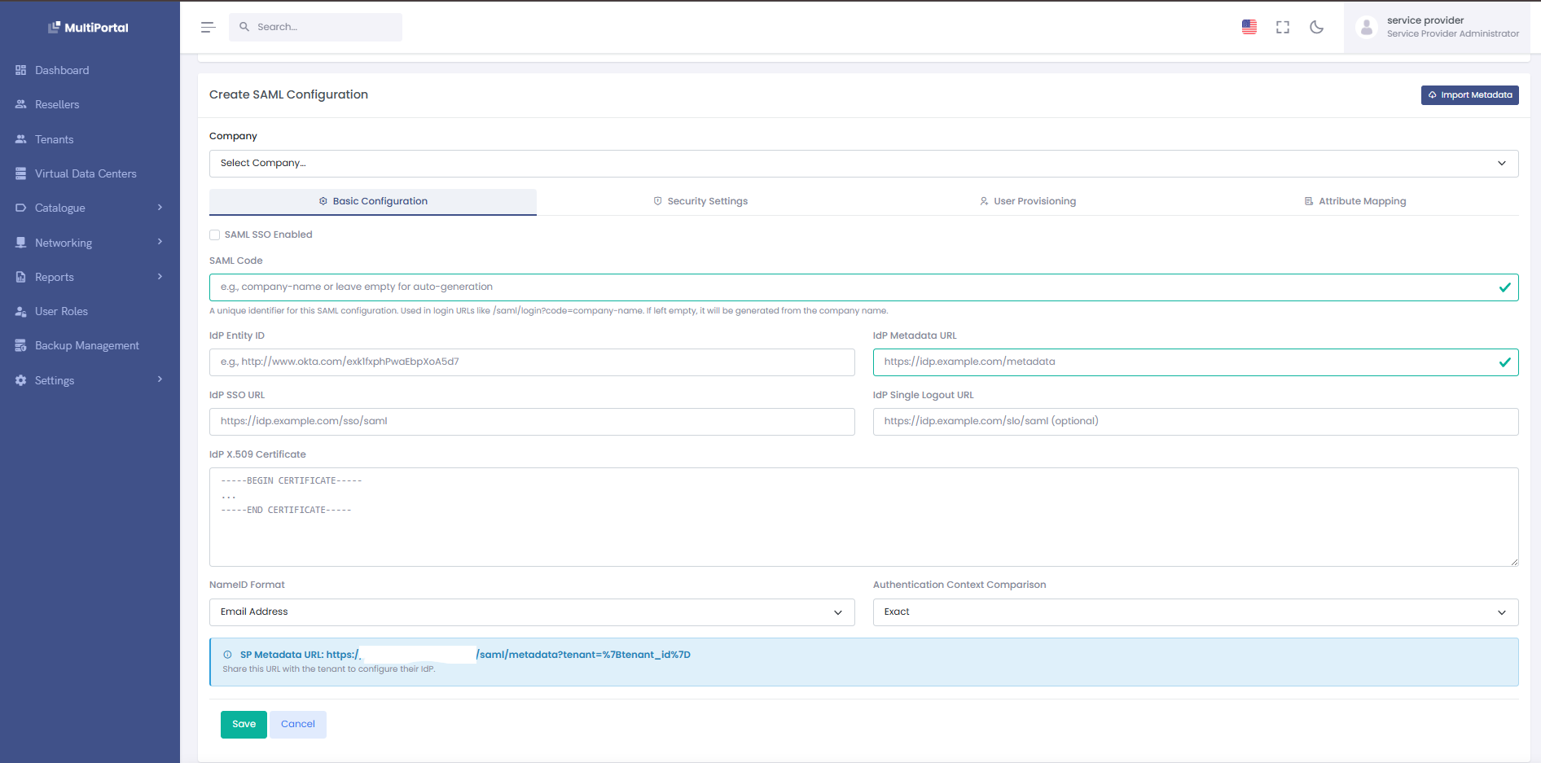Viewport: 1541px width, 763px height.
Task: Select the Resellers sidebar icon
Action: tap(20, 104)
